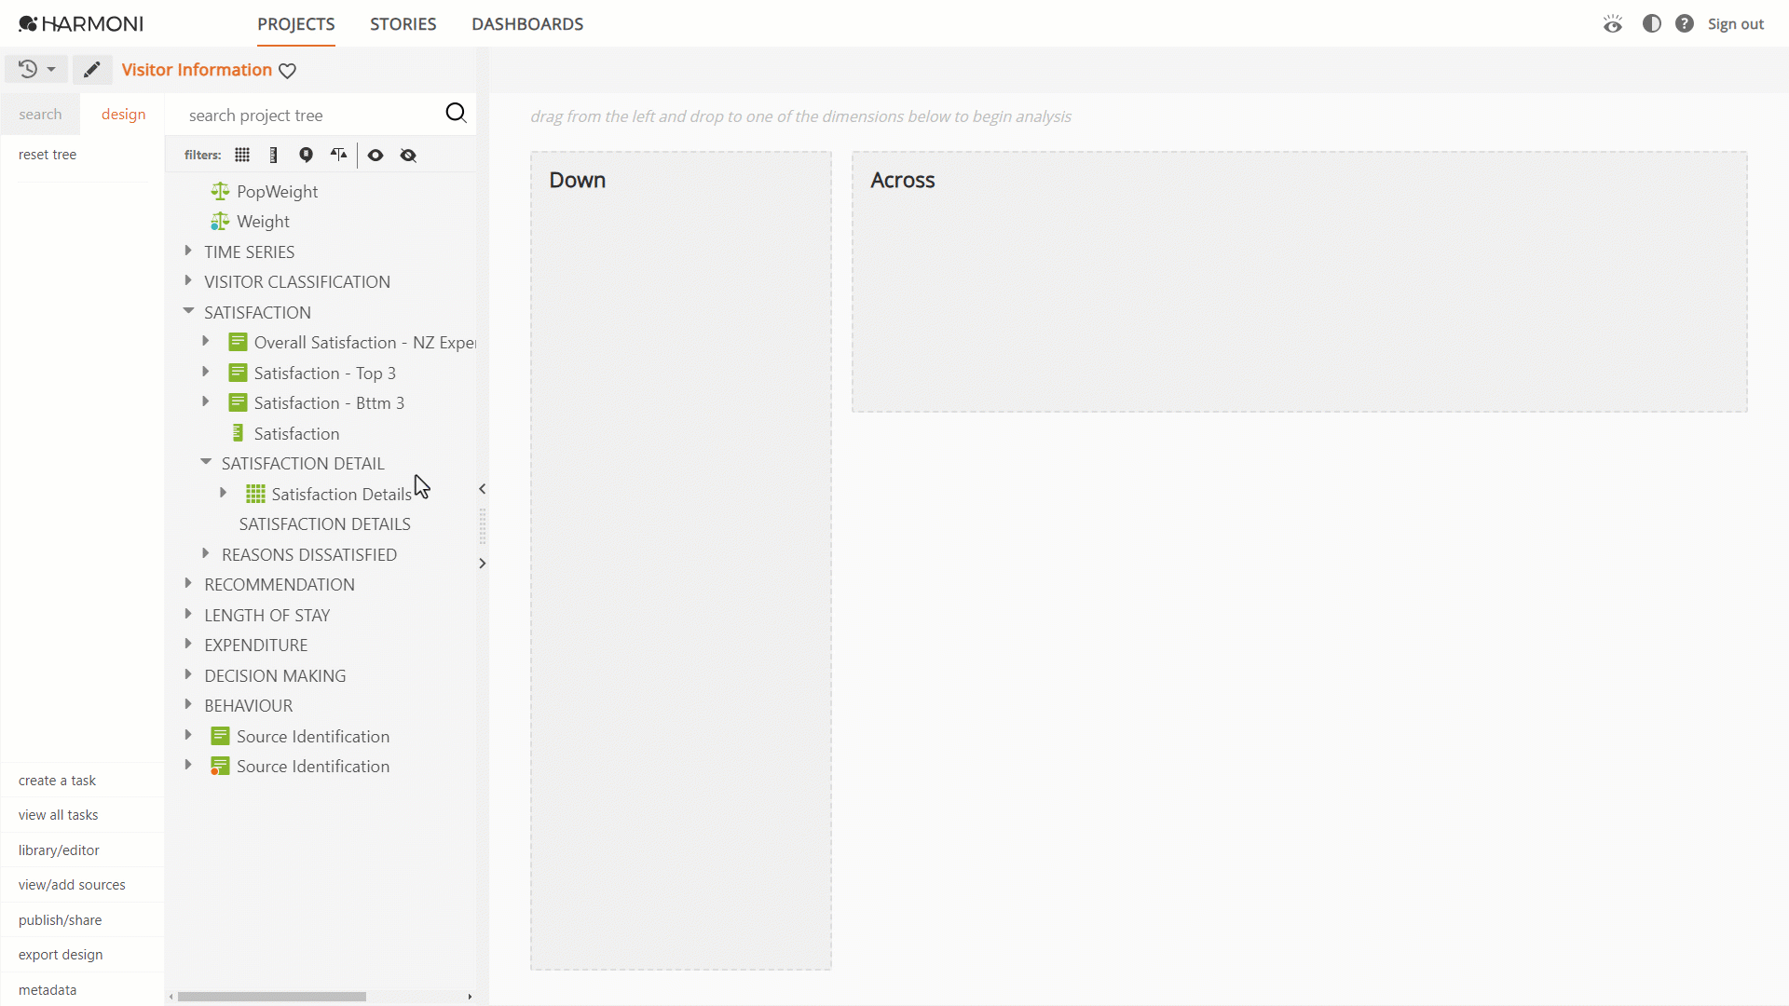This screenshot has width=1789, height=1006.
Task: Click Satisfaction - Bttm 3 icon
Action: pos(238,402)
